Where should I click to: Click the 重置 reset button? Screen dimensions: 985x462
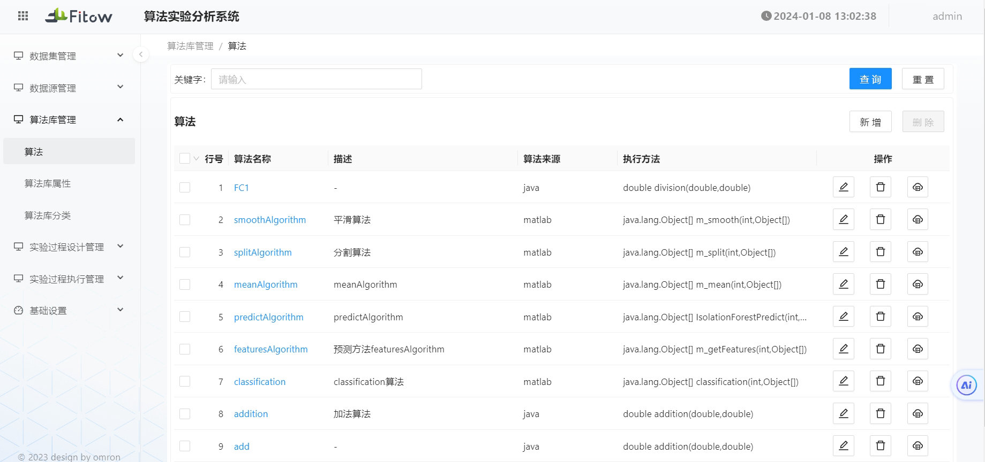click(x=923, y=79)
